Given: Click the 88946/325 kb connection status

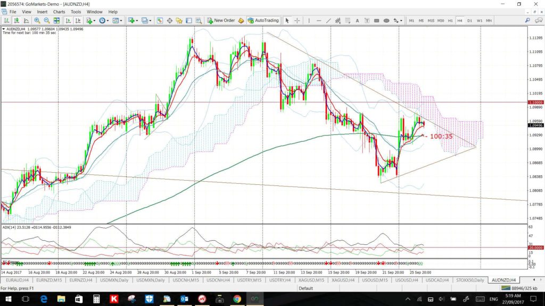Looking at the screenshot, I should coord(519,288).
